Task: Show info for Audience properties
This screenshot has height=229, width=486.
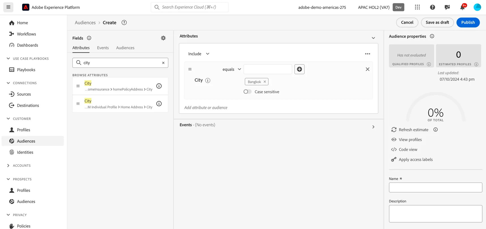Action: (x=432, y=36)
